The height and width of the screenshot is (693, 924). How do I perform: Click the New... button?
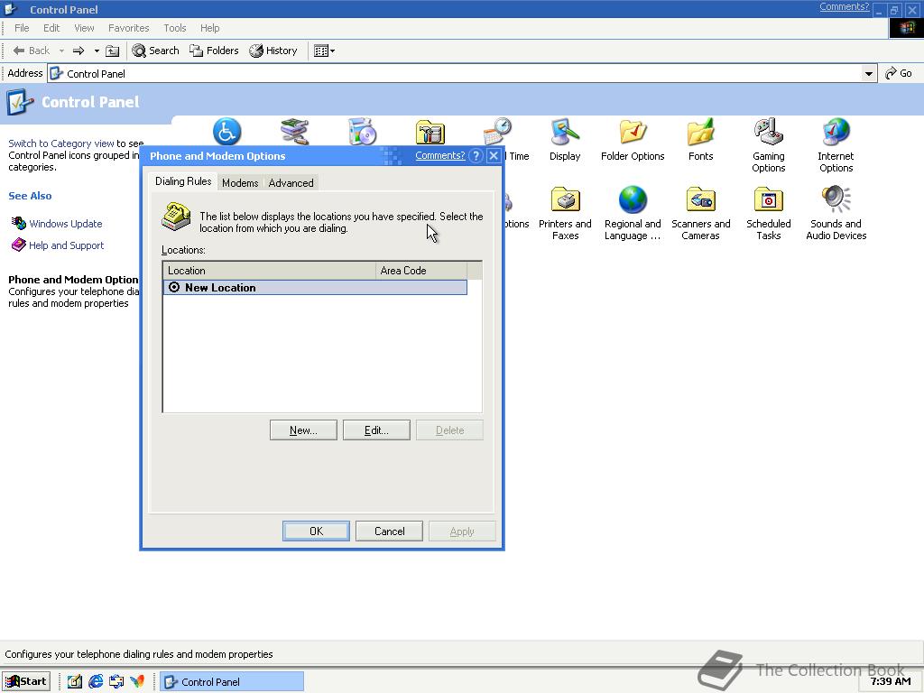pos(303,430)
